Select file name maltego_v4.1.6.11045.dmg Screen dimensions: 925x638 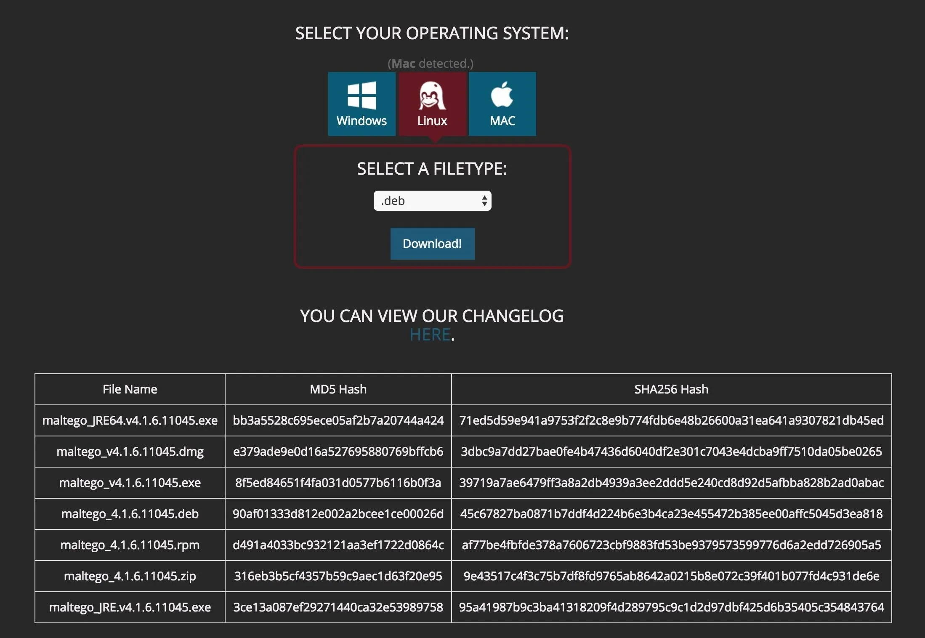[x=130, y=452]
